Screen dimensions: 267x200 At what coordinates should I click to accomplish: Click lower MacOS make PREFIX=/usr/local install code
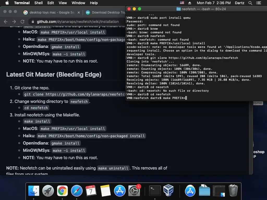(73, 129)
